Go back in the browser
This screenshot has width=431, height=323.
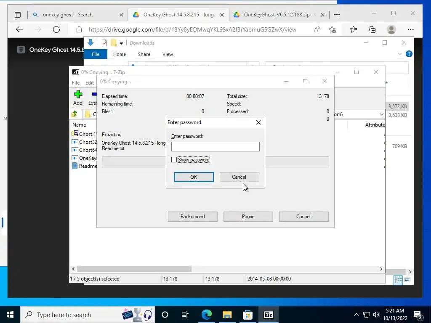pyautogui.click(x=19, y=29)
